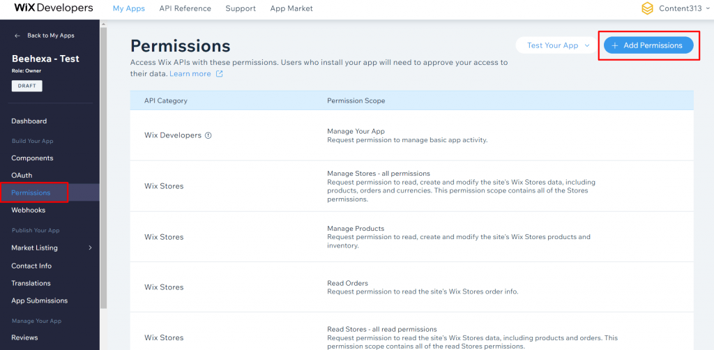714x350 pixels.
Task: Open OAuth settings in the sidebar
Action: tap(22, 175)
